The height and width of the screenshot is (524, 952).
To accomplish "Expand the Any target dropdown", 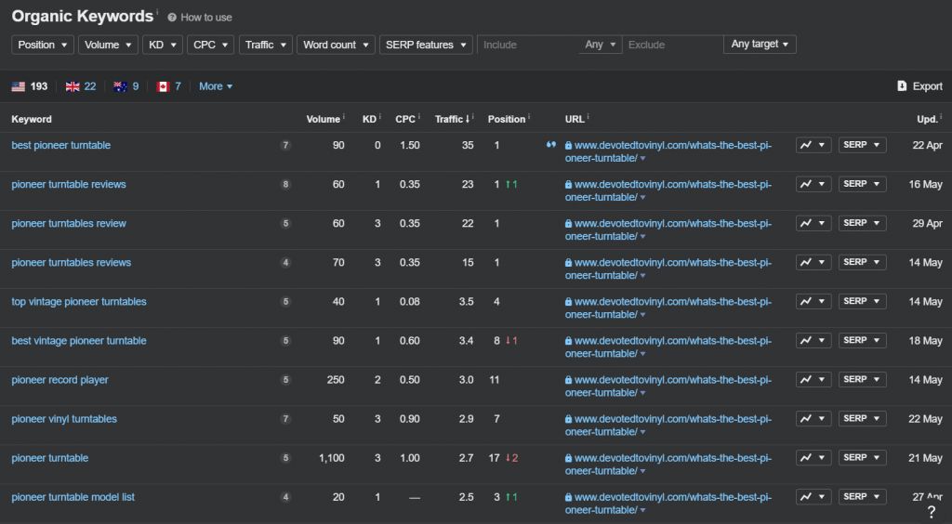I will (x=760, y=45).
